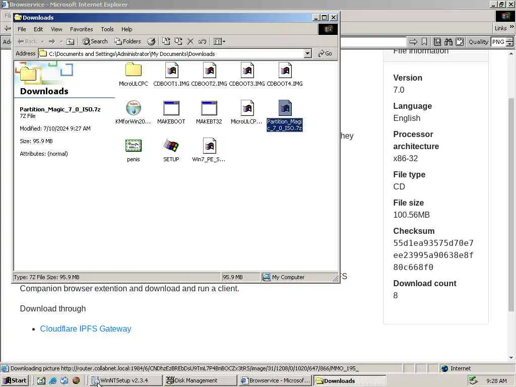This screenshot has height=387, width=516.
Task: Click the checksum '55d1ea93575d70e7' text
Action: tap(433, 243)
